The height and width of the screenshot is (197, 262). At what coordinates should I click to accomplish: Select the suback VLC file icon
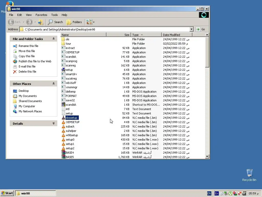[x=63, y=126]
